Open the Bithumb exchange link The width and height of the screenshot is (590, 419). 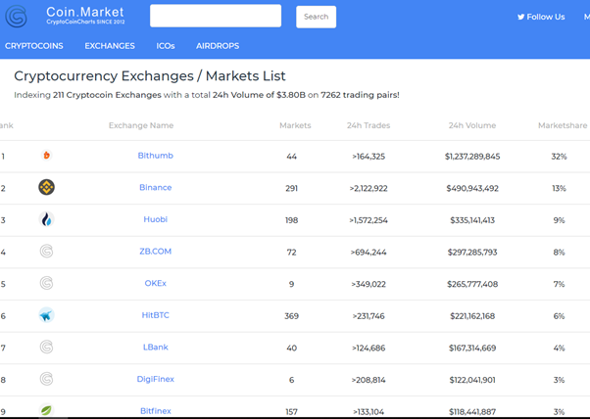(155, 156)
